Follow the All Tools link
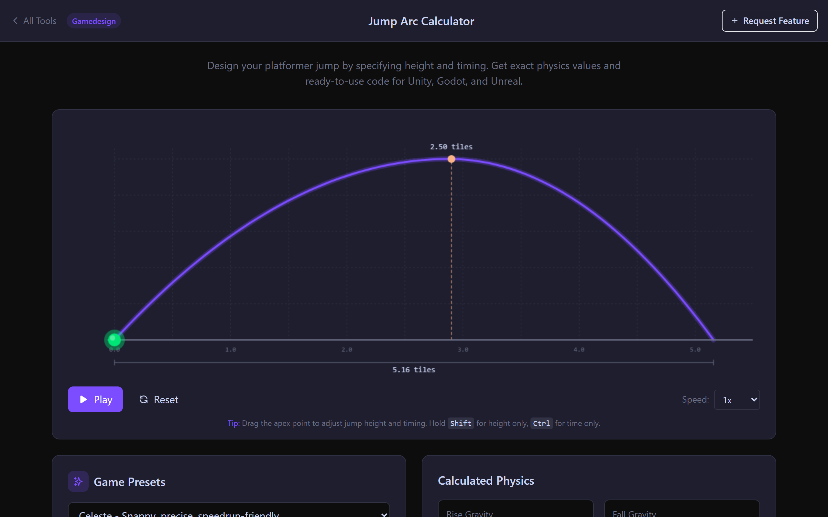 pyautogui.click(x=40, y=20)
